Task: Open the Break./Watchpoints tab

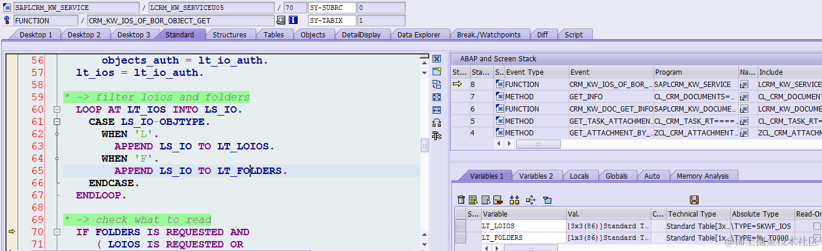Action: (x=489, y=35)
